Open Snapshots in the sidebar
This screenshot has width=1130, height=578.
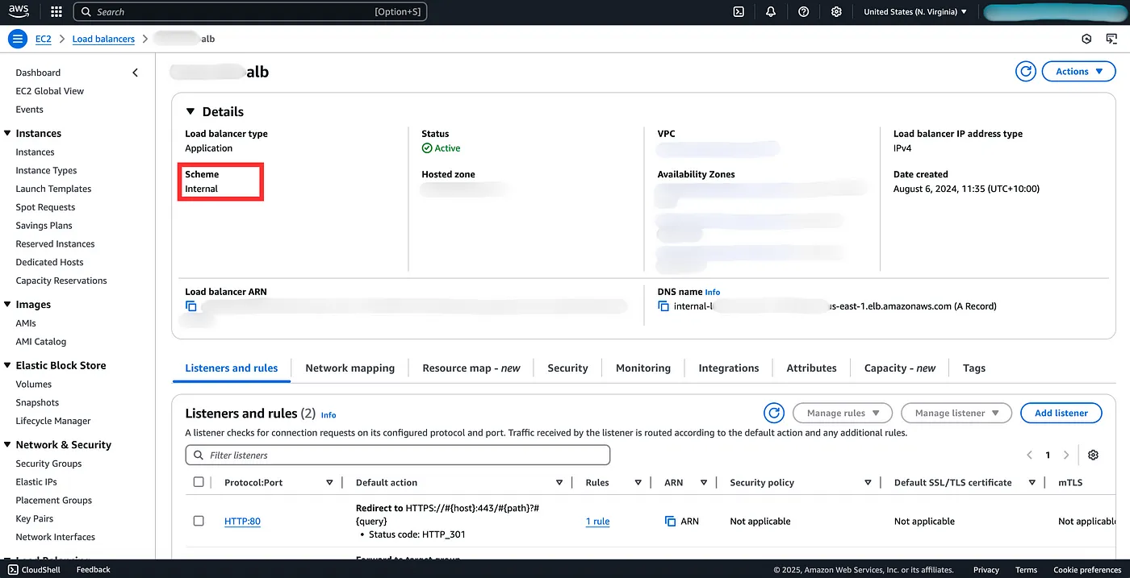(x=37, y=402)
